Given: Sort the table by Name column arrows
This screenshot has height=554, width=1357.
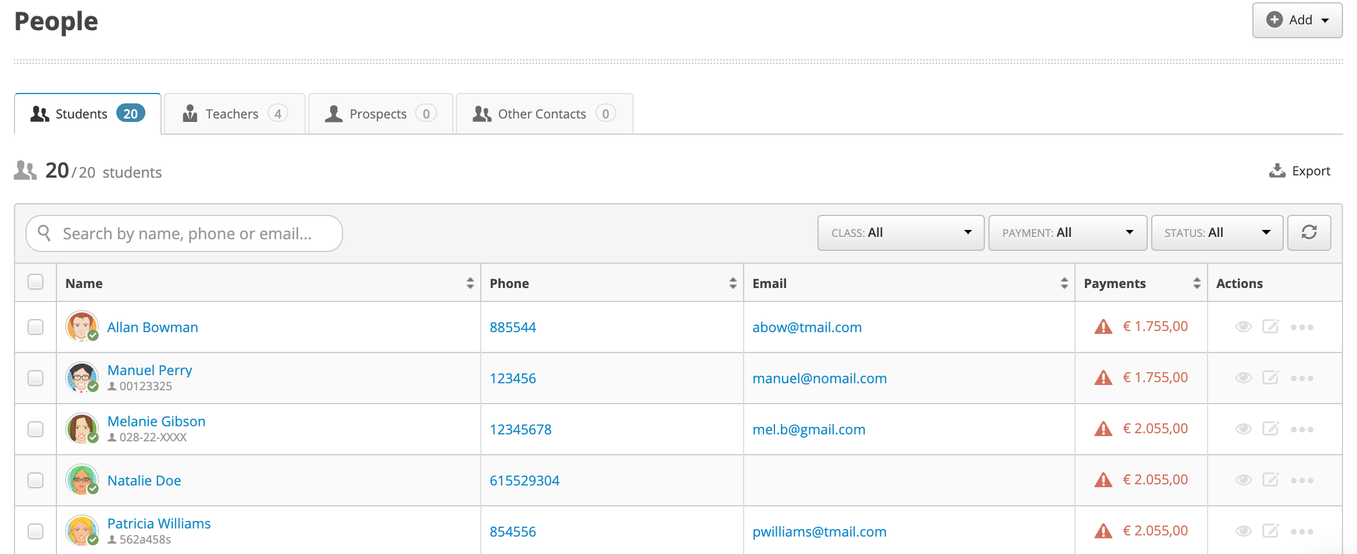Looking at the screenshot, I should point(470,283).
